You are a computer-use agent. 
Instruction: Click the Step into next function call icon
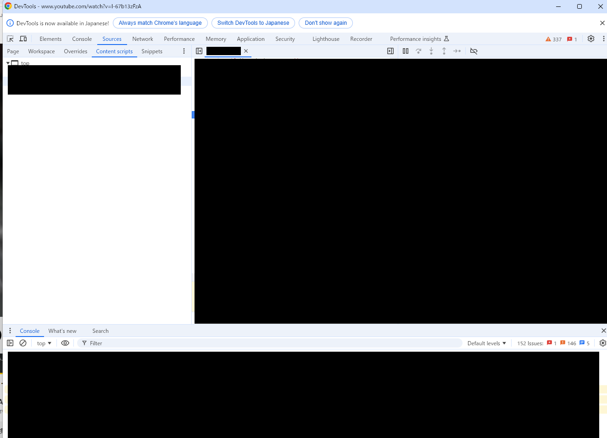pyautogui.click(x=431, y=51)
